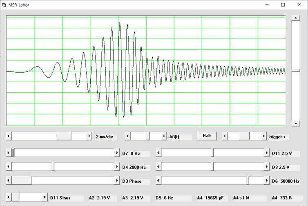Click the down arrow of the vertical scrollbar
The width and height of the screenshot is (308, 206).
(x=295, y=123)
